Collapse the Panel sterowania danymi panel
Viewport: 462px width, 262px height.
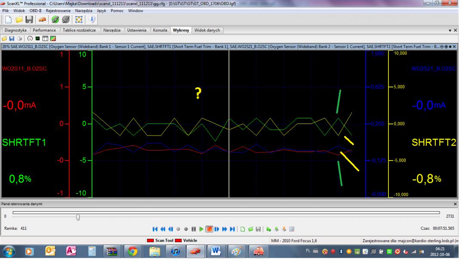pyautogui.click(x=456, y=203)
